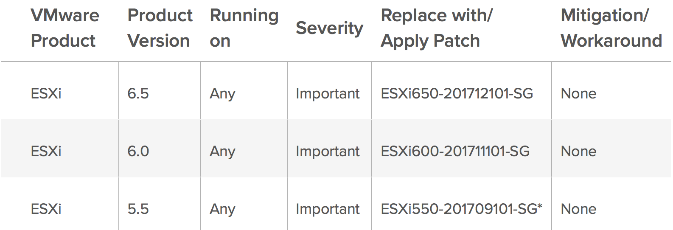The image size is (673, 230).
Task: Select the Running on column header
Action: (x=244, y=28)
